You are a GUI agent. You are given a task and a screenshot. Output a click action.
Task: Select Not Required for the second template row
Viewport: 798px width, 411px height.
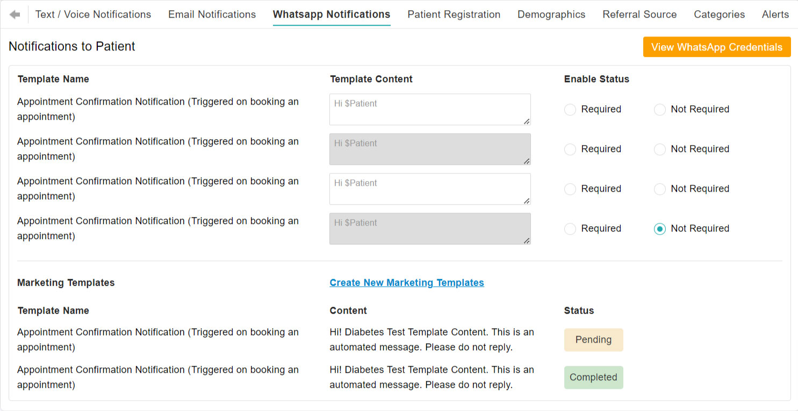(x=660, y=149)
